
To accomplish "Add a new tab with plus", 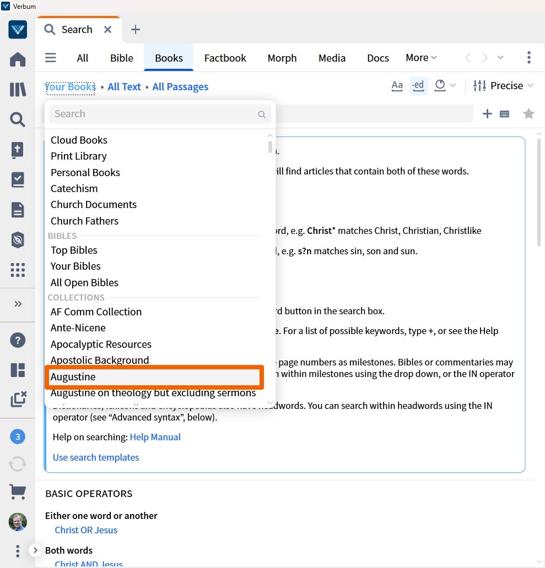I will [135, 30].
